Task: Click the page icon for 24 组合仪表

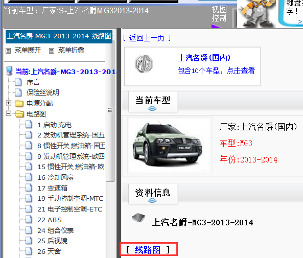Action: (x=29, y=230)
